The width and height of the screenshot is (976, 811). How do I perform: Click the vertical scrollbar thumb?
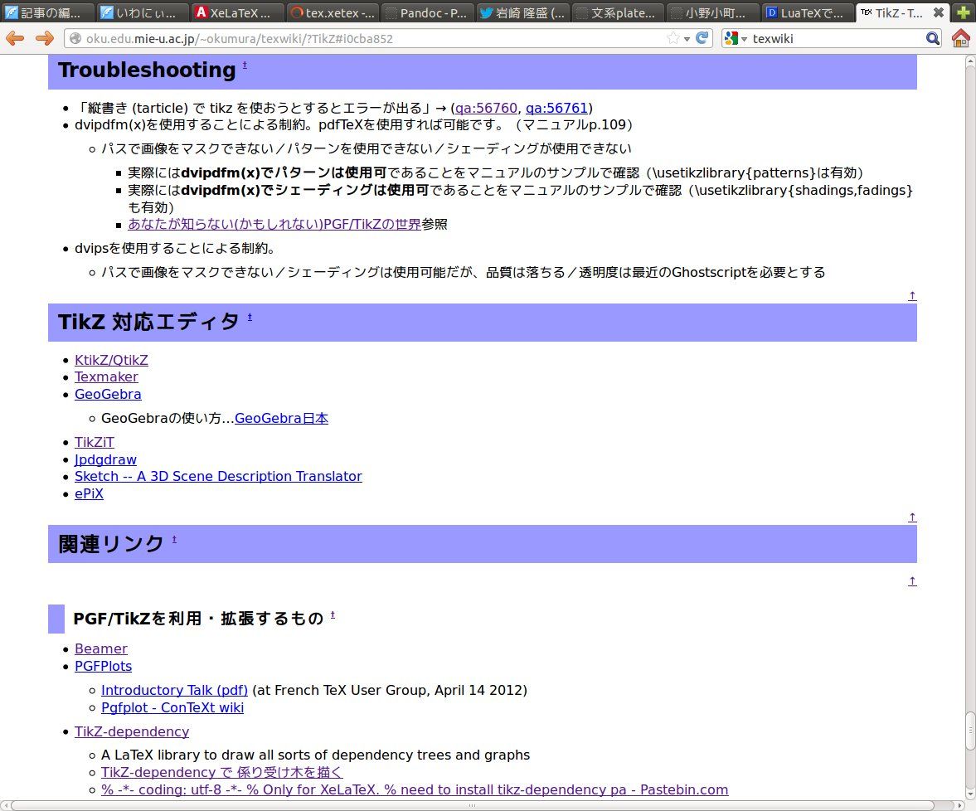coord(970,731)
